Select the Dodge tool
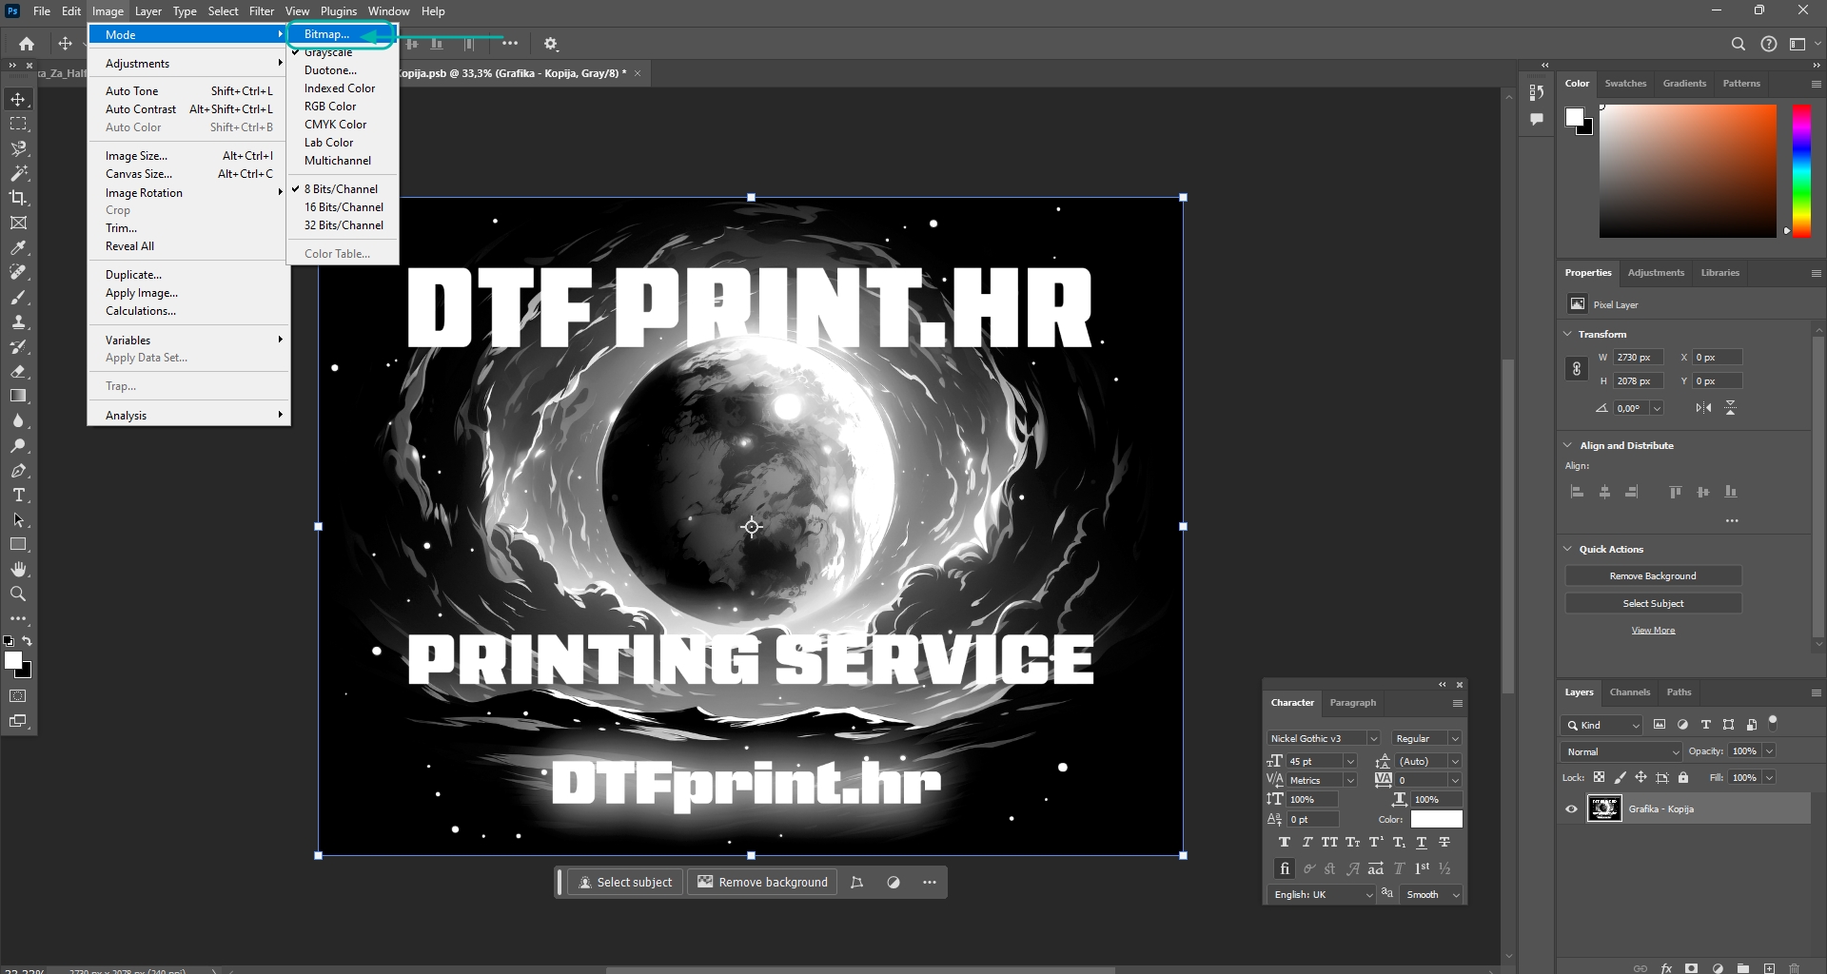 coord(18,445)
